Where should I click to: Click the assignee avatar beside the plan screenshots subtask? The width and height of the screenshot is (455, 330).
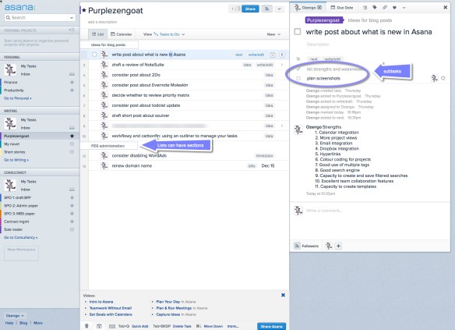[434, 78]
